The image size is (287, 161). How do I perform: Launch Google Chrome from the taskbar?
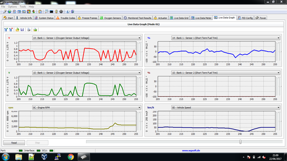(71, 157)
